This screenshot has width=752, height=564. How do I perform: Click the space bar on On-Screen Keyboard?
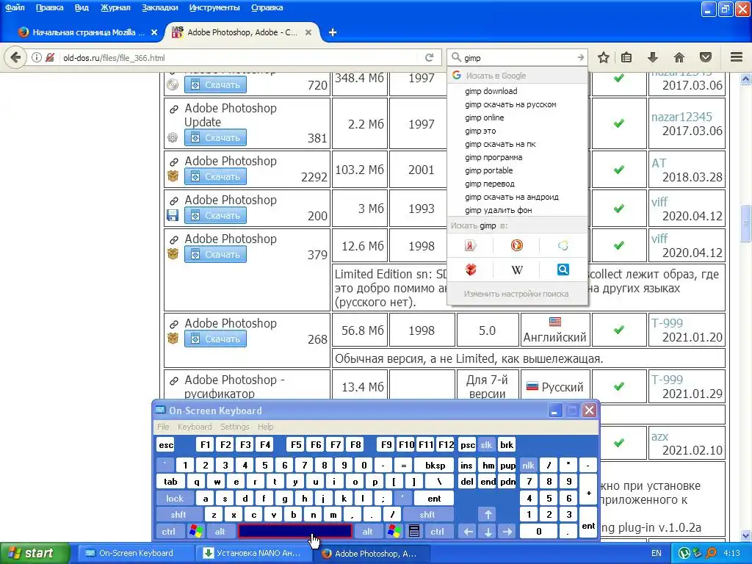tap(295, 531)
